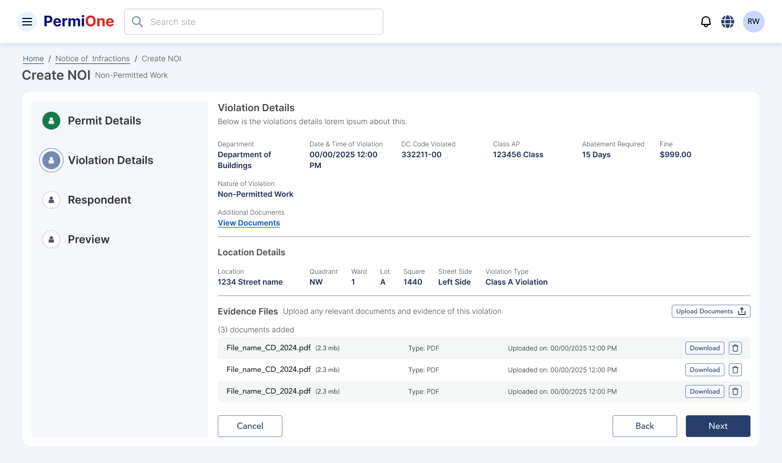Delete the third evidence file
This screenshot has width=782, height=463.
pos(735,391)
